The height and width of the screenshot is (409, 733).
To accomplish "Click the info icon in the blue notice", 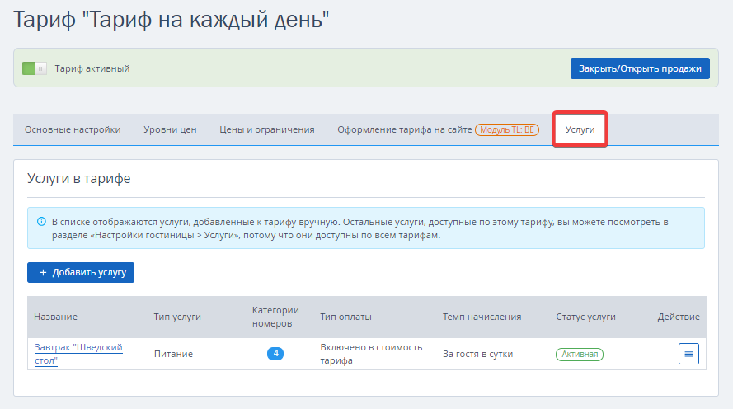I will (x=41, y=222).
